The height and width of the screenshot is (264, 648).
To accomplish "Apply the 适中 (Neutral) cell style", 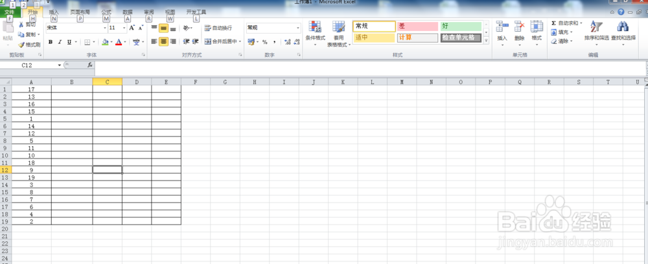I will (x=374, y=38).
